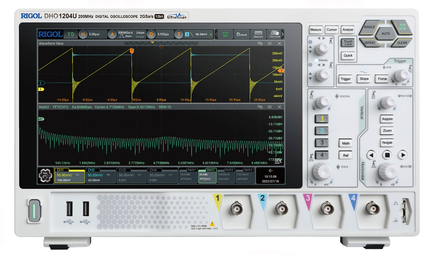
Task: Tap the Measure icon in the top toolbar
Action: pyautogui.click(x=258, y=34)
